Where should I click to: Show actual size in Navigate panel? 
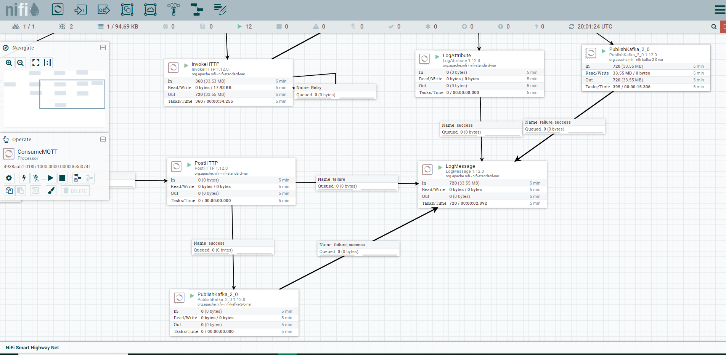pos(47,63)
